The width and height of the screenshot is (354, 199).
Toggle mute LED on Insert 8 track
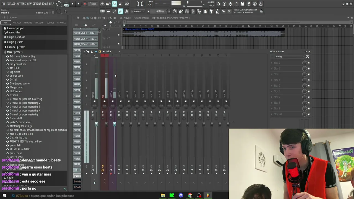click(161, 101)
